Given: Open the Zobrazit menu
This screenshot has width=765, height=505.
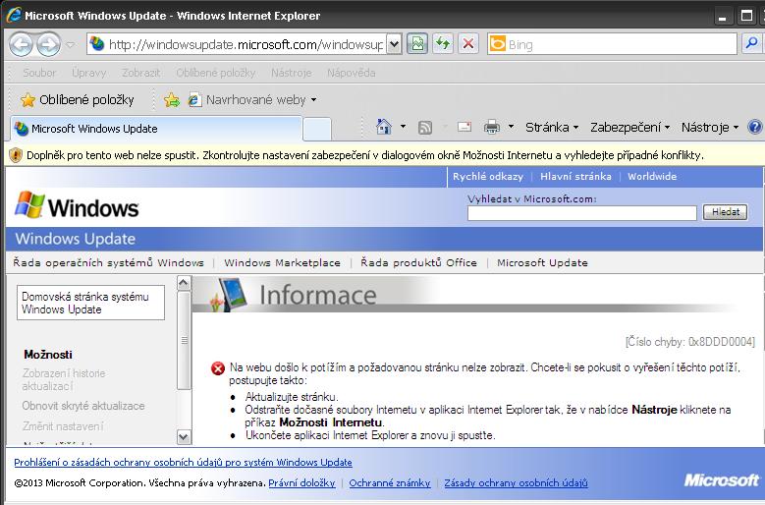Looking at the screenshot, I should (141, 73).
